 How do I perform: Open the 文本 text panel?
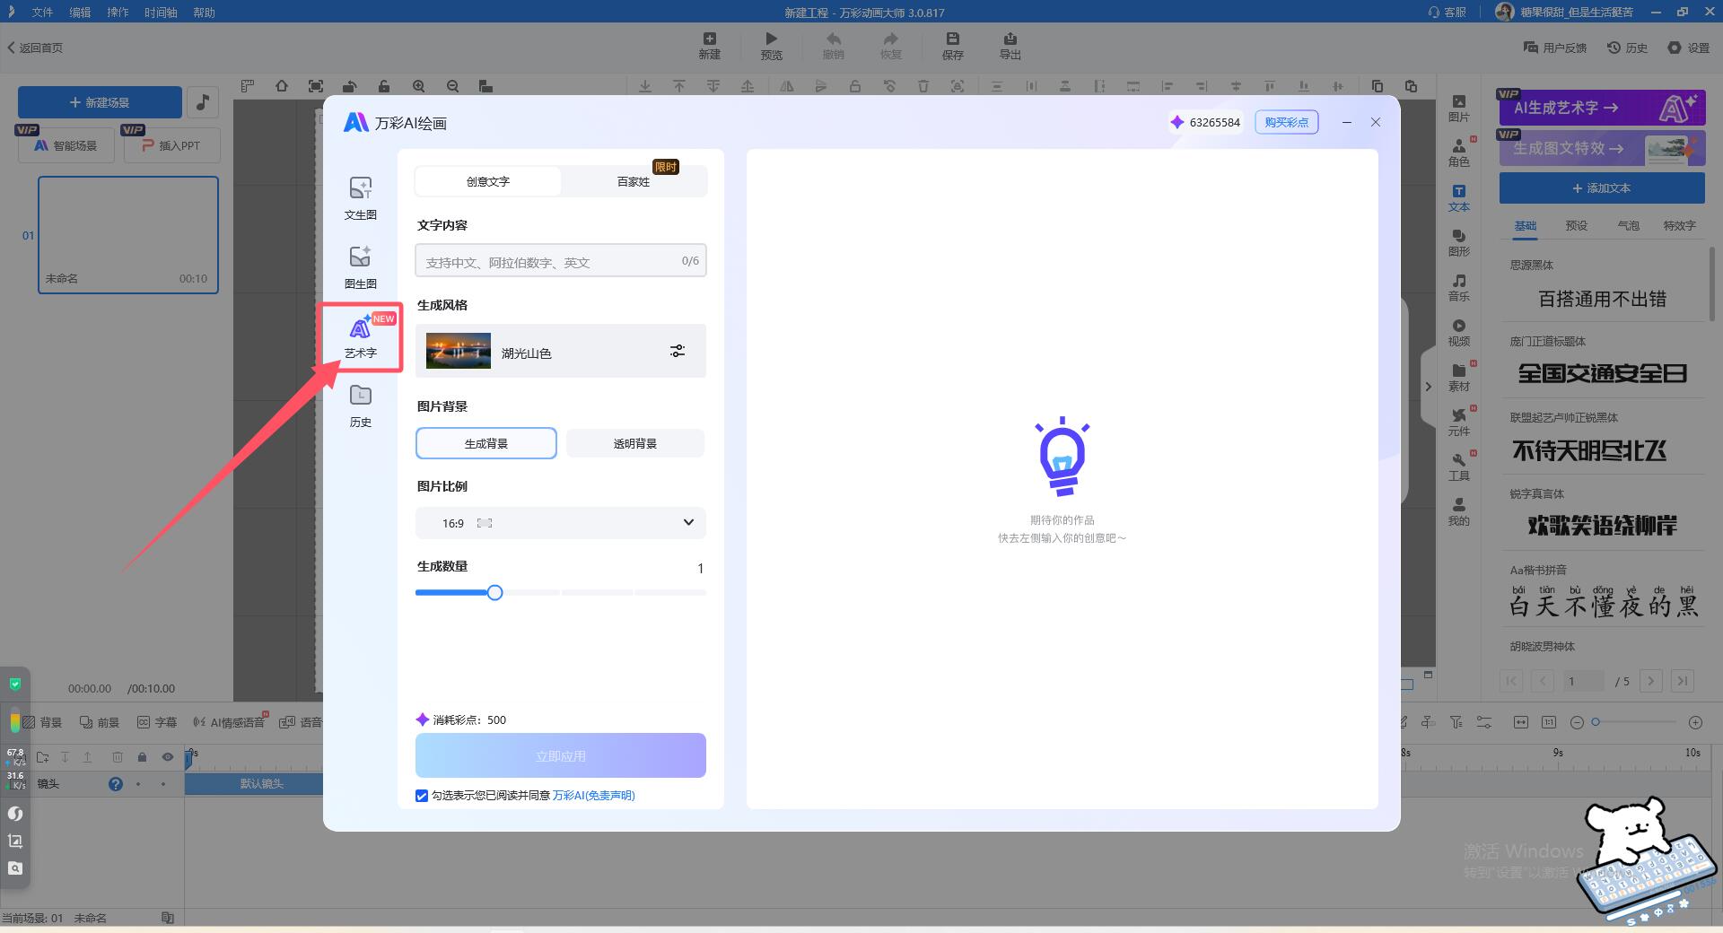tap(1458, 198)
